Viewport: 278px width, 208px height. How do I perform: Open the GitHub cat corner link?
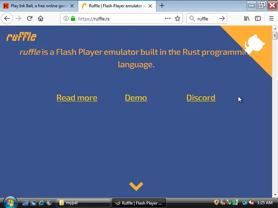click(254, 43)
